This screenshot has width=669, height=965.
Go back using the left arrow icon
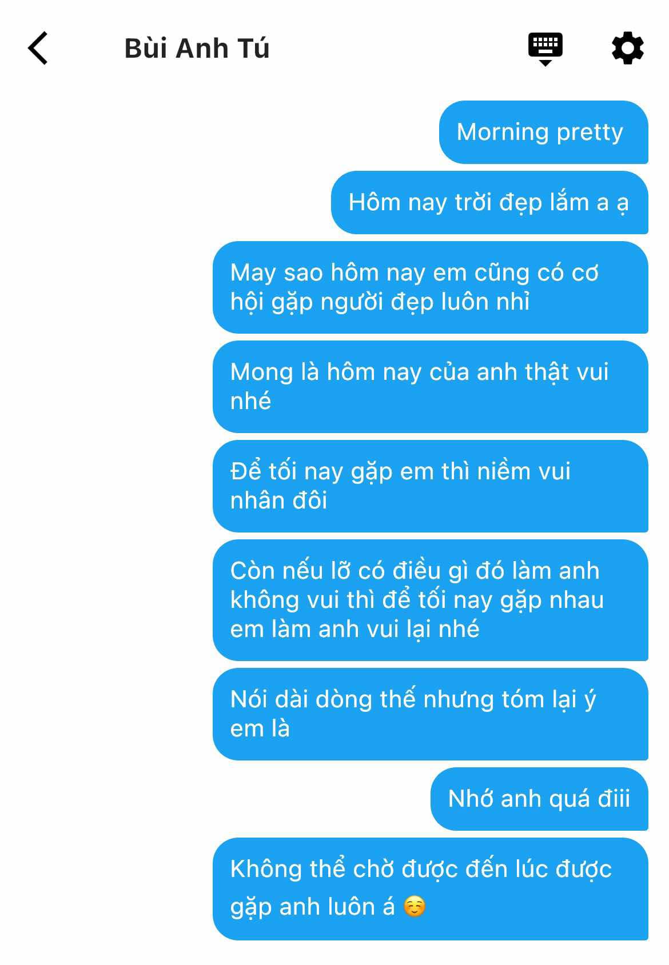38,49
